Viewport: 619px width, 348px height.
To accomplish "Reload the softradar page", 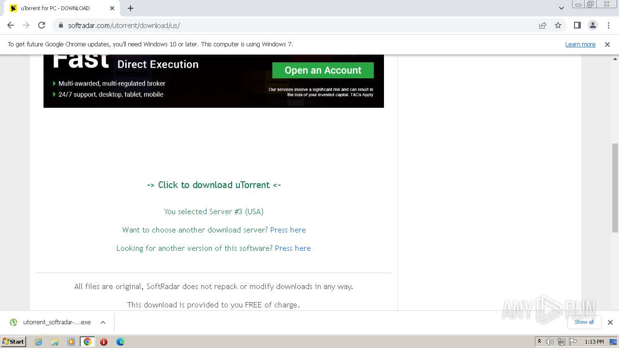I will 42,25.
